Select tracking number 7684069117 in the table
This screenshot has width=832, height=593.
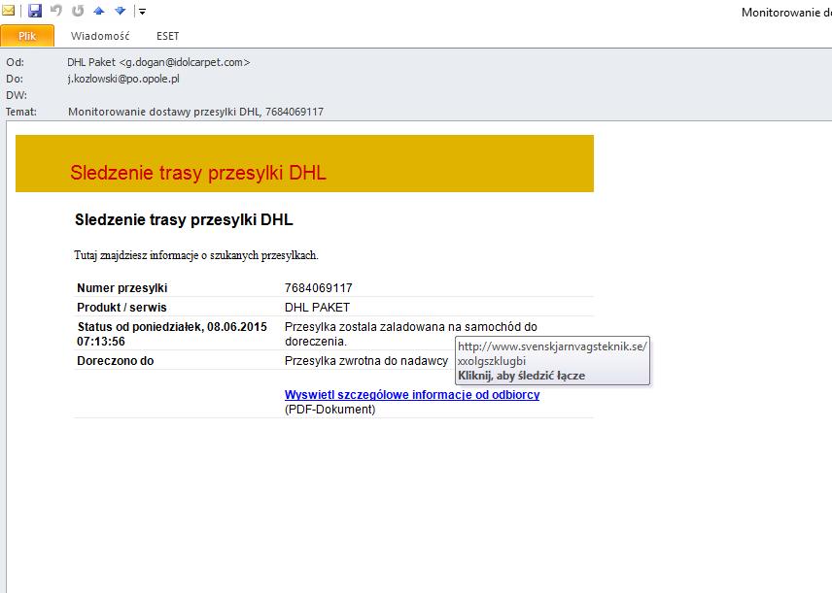(x=319, y=287)
